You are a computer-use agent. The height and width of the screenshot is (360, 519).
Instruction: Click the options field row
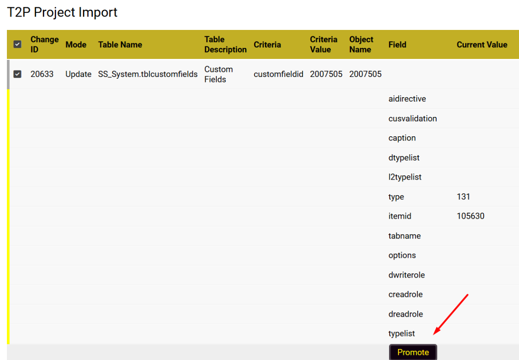264,255
